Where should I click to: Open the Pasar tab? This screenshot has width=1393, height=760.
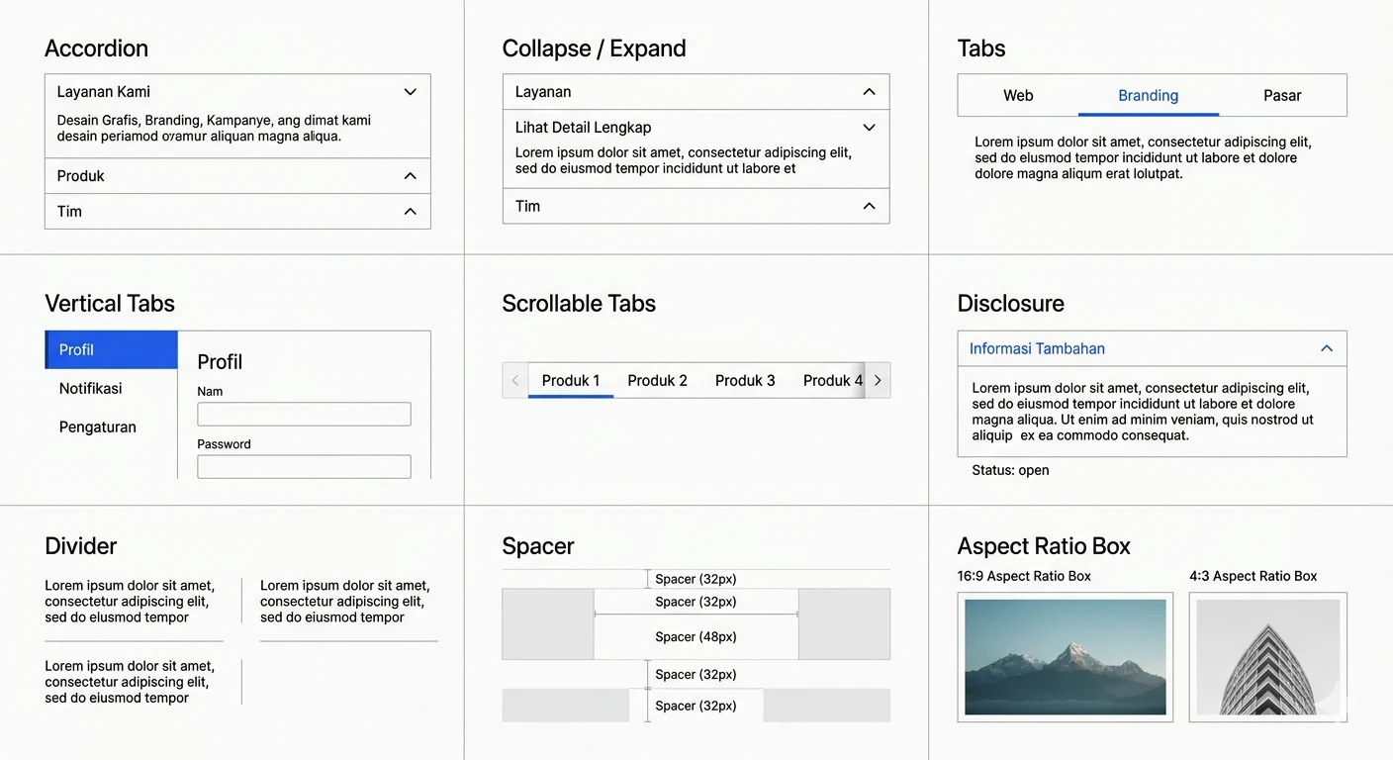[1282, 96]
